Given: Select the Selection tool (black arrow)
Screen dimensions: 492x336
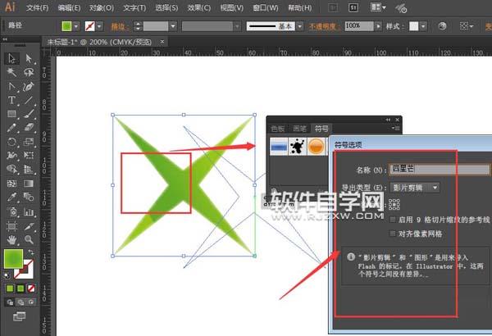Looking at the screenshot, I should pos(12,58).
